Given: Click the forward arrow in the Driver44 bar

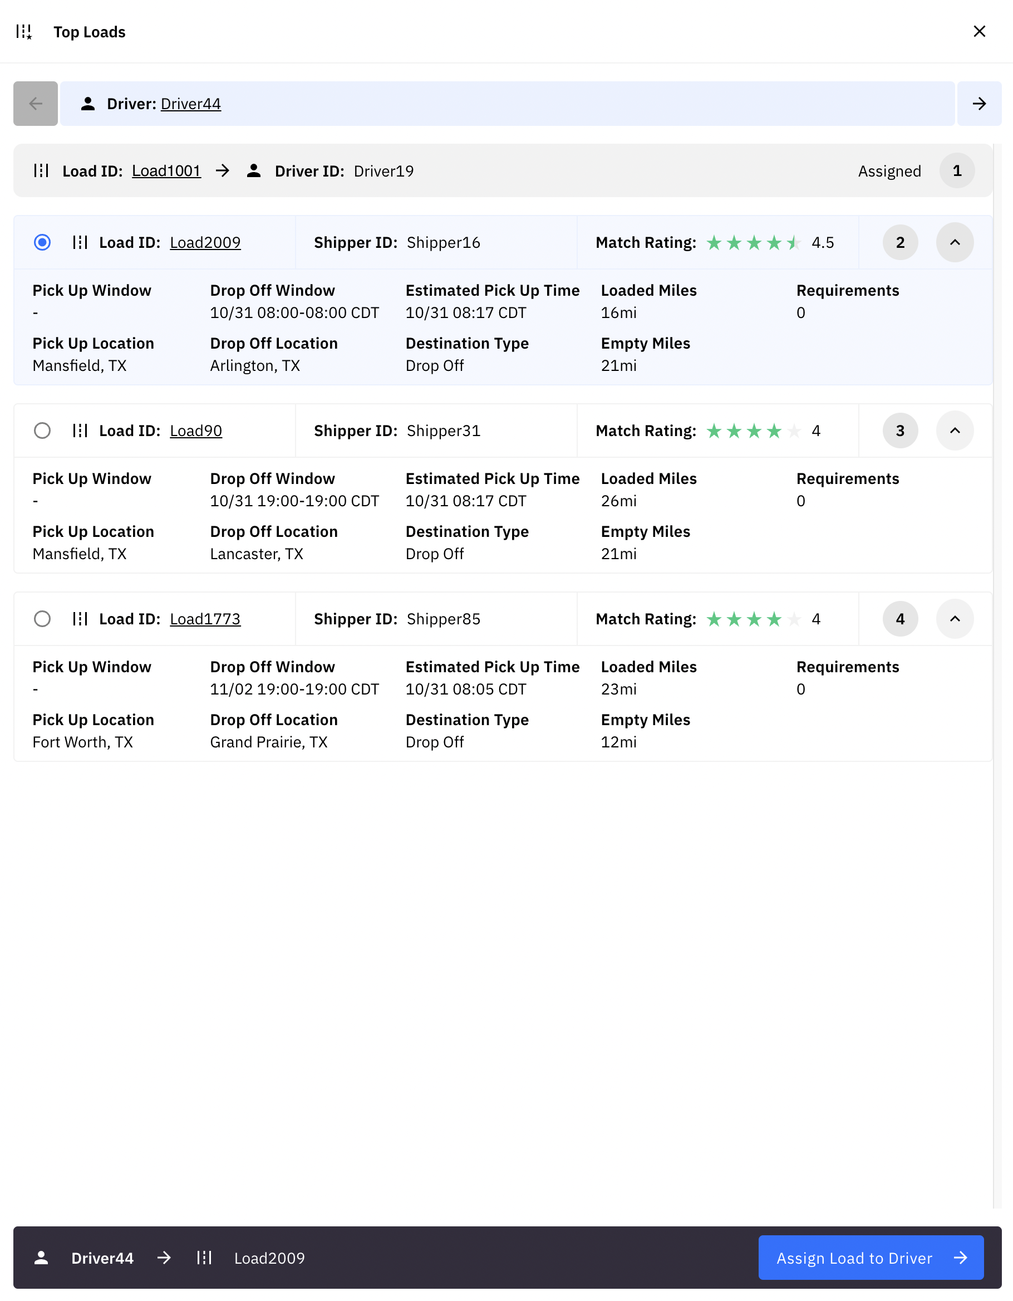Looking at the screenshot, I should coord(978,104).
